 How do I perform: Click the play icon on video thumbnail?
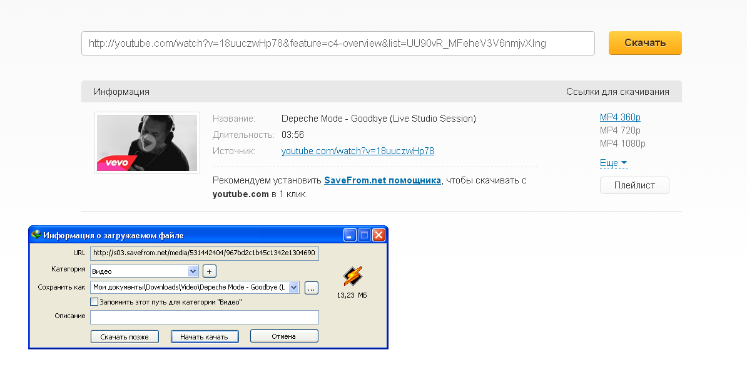[x=148, y=142]
